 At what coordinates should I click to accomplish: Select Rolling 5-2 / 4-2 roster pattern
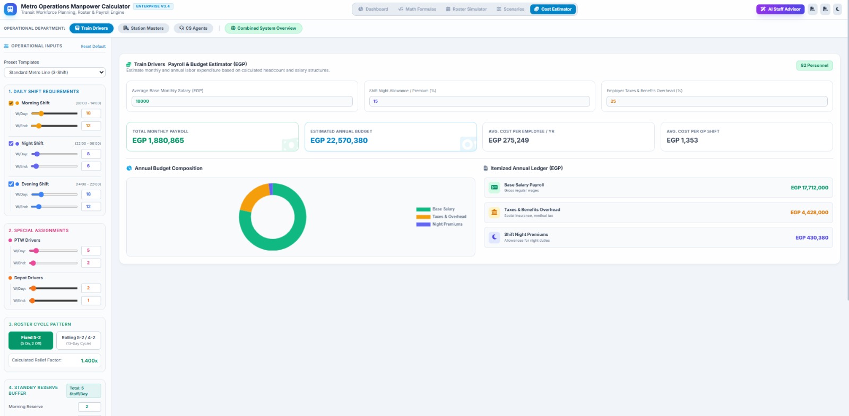(79, 340)
